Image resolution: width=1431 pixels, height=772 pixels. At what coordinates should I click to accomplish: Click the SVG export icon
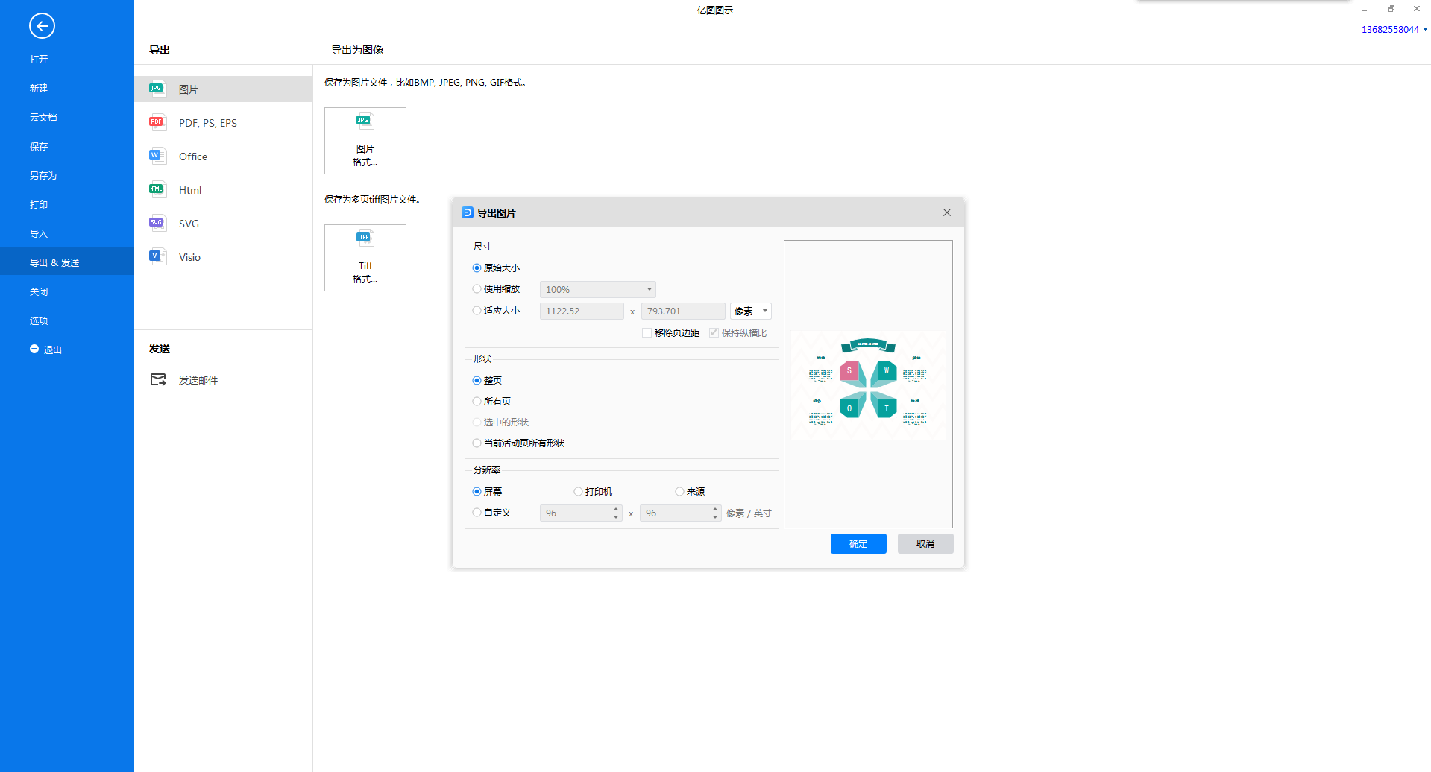pyautogui.click(x=157, y=223)
